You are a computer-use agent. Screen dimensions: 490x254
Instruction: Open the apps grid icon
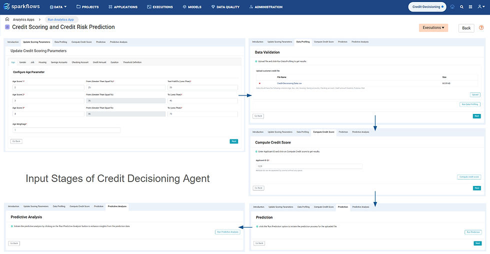pyautogui.click(x=470, y=6)
